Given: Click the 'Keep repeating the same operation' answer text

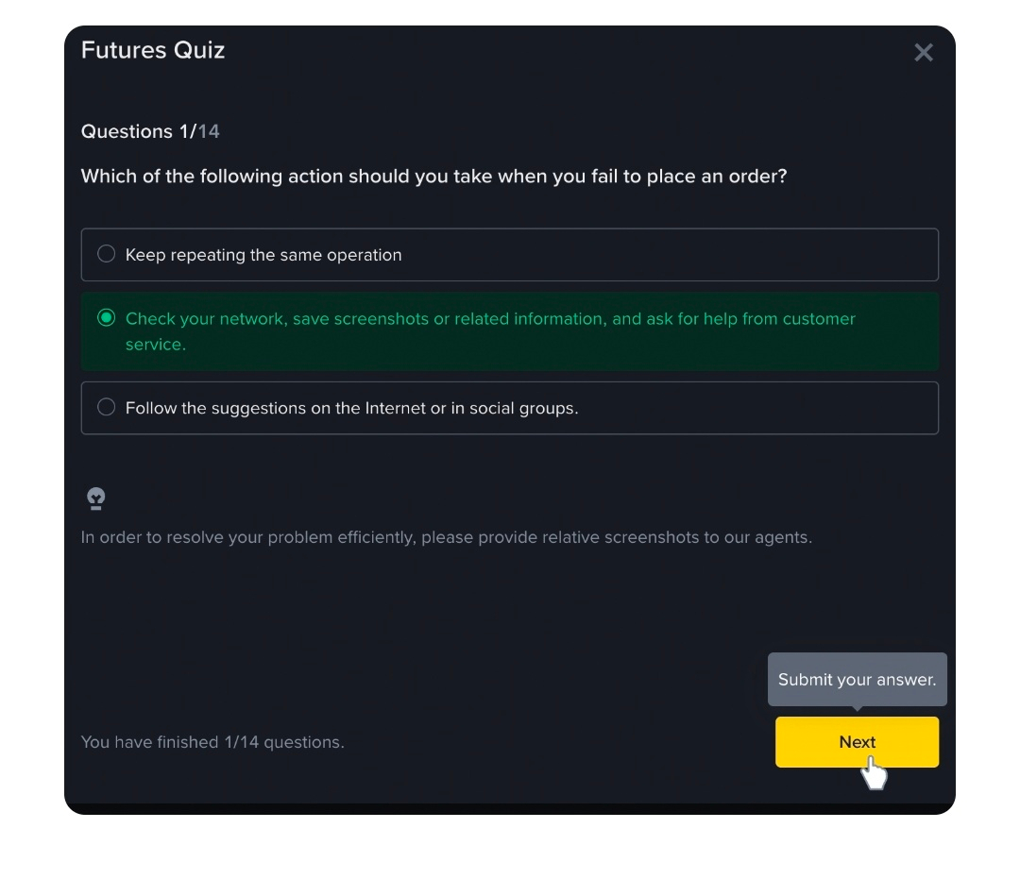Looking at the screenshot, I should 263,255.
